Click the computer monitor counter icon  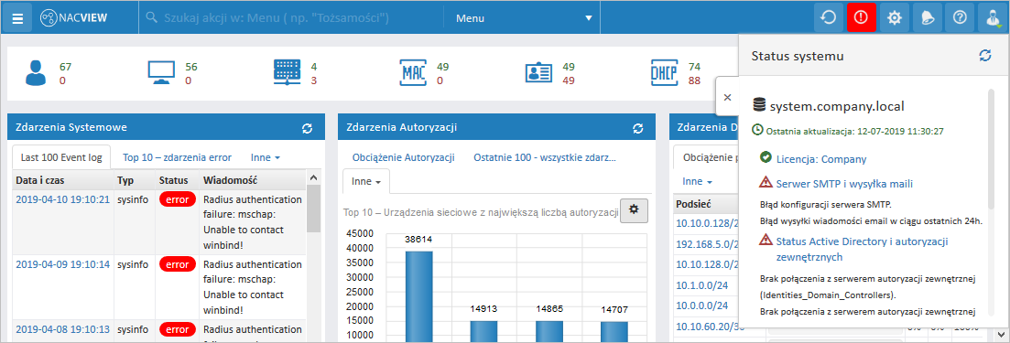[x=162, y=73]
